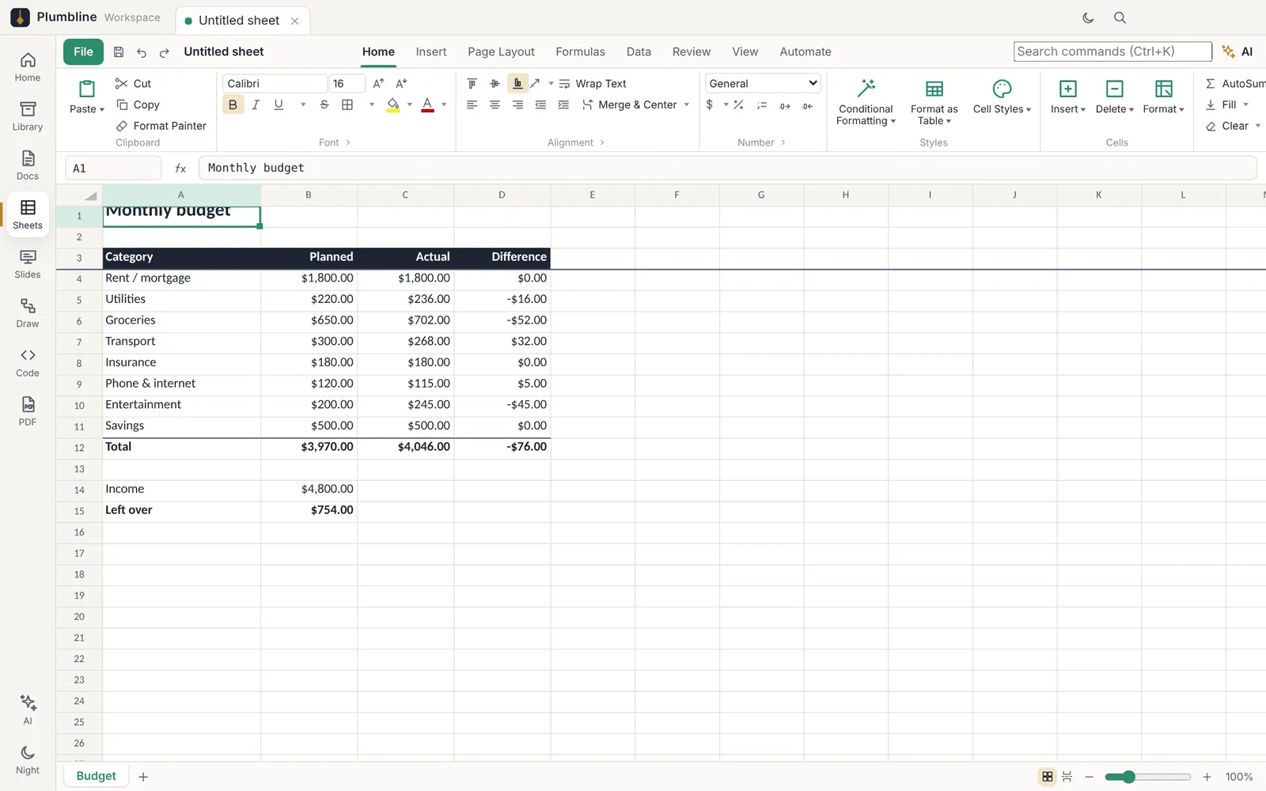
Task: Go to the Data ribbon tab
Action: [639, 52]
